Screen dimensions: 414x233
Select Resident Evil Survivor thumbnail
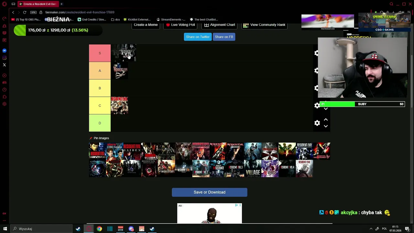pyautogui.click(x=97, y=151)
